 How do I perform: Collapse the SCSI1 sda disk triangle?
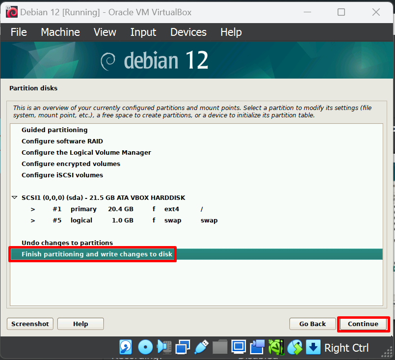pos(15,197)
